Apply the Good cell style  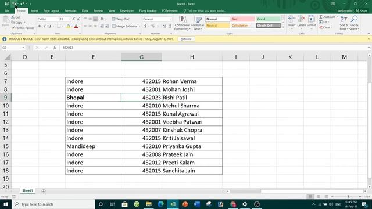[268, 19]
